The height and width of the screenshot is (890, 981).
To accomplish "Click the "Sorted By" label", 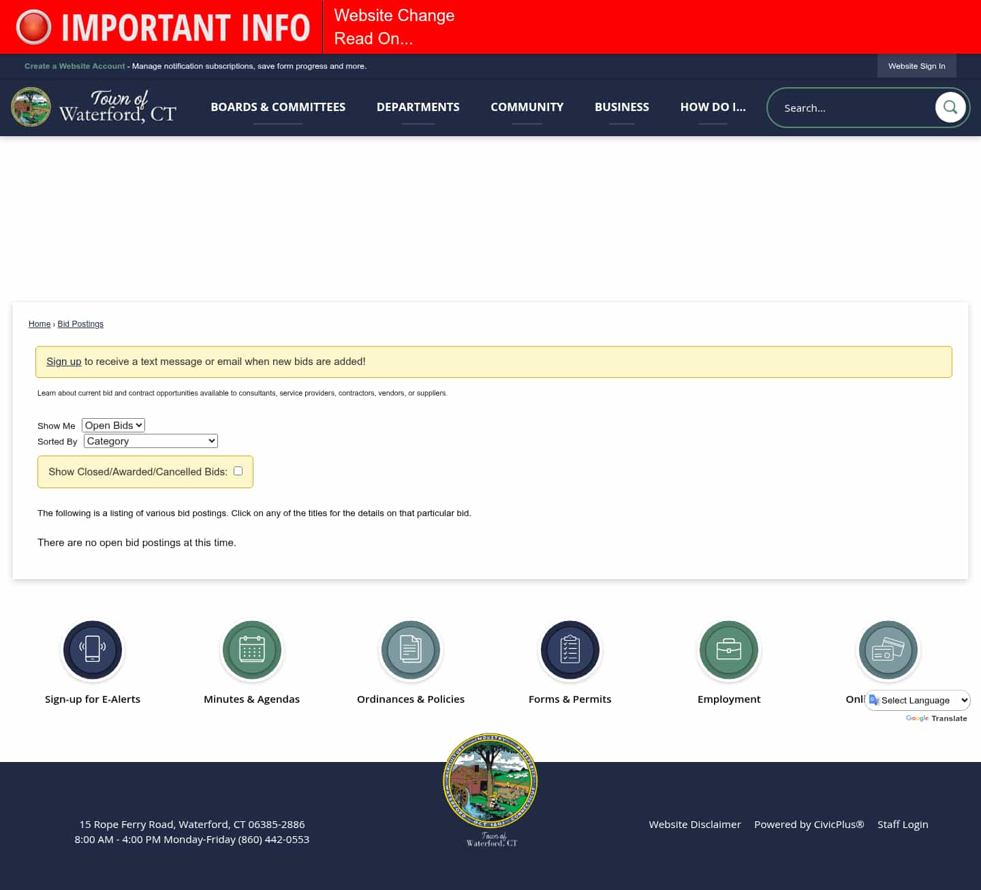I will [x=57, y=441].
